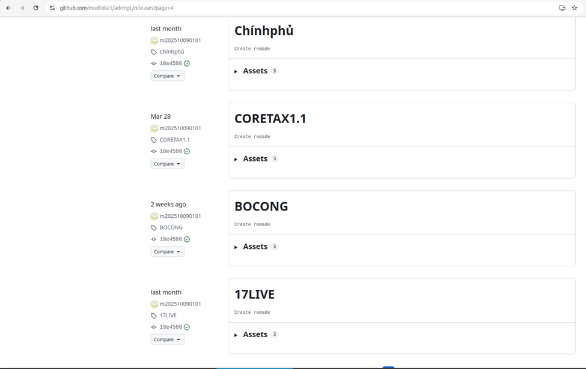586x369 pixels.
Task: Open Compare dropdown for Chínhphủ release
Action: [168, 76]
